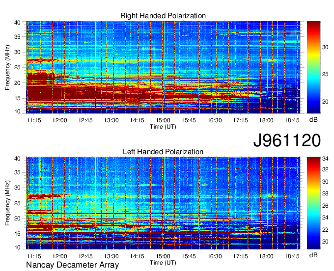Click the 12:00 time tick under the Left Handed plot
The height and width of the screenshot is (271, 334).
[x=59, y=256]
